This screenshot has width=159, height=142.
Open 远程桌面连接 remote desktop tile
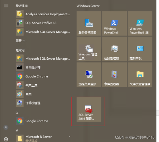coord(89,75)
